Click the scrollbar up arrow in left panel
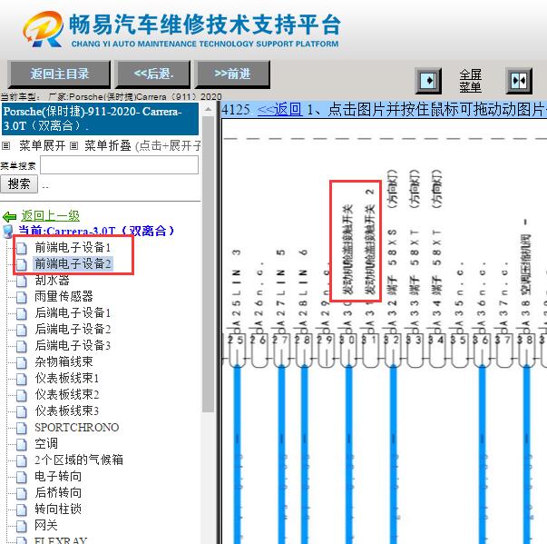The image size is (547, 544). tap(208, 110)
